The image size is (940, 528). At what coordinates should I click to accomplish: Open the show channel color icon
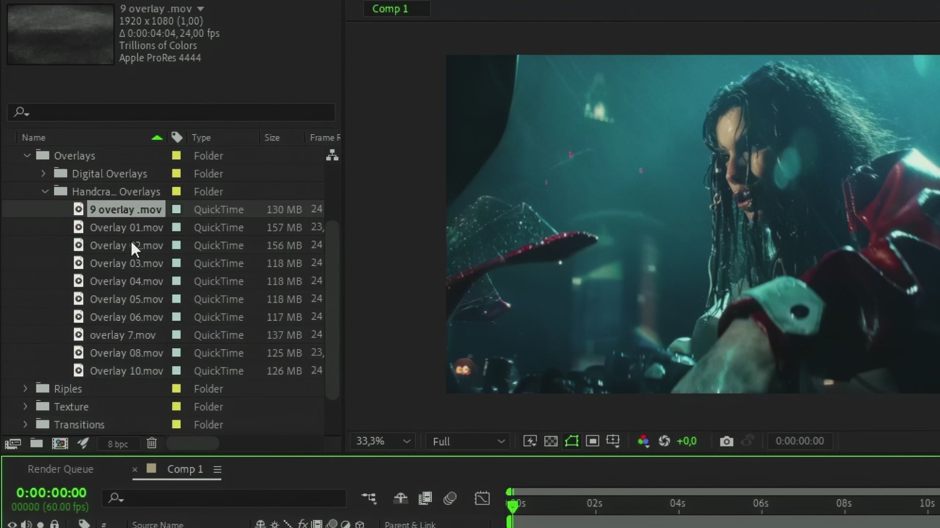click(643, 441)
